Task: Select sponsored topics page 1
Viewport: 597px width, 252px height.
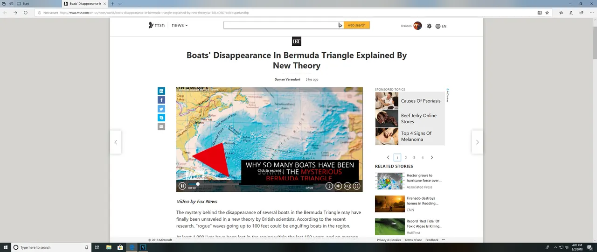Action: click(397, 158)
